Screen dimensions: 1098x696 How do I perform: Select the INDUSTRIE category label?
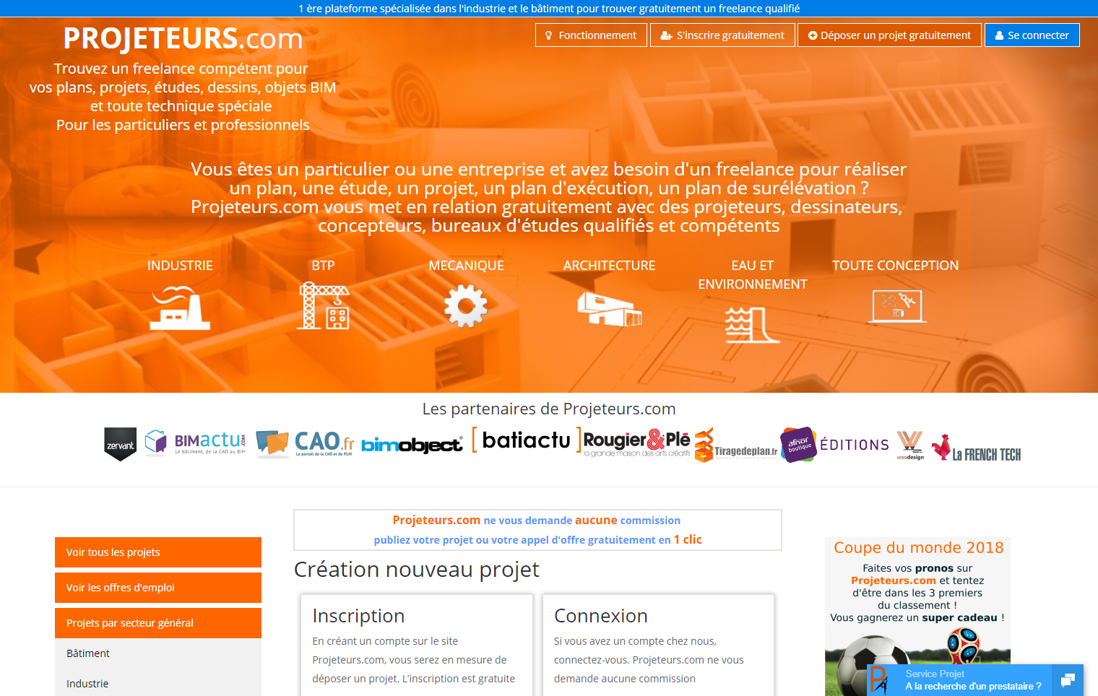click(180, 266)
